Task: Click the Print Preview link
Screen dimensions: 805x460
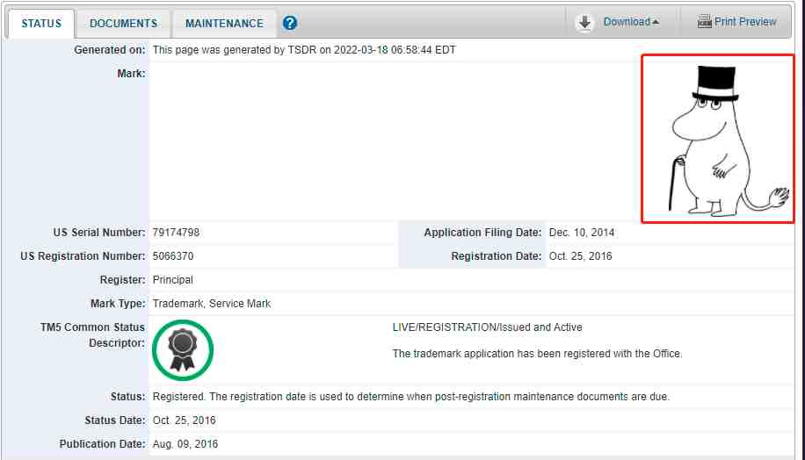Action: (745, 22)
